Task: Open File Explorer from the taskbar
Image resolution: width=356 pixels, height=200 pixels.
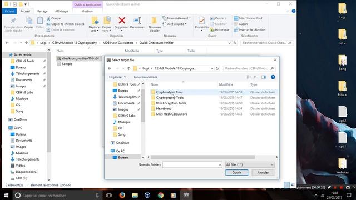Action: coord(135,195)
